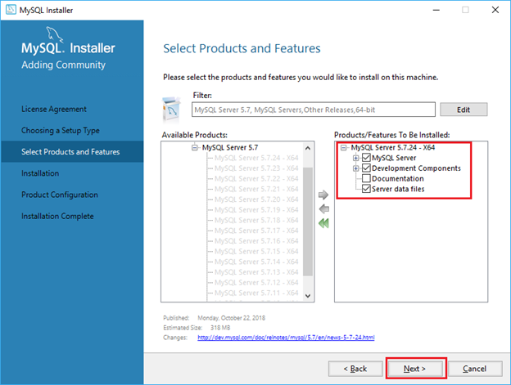The width and height of the screenshot is (511, 385).
Task: Open the 5.7.24 release notes link
Action: (x=286, y=338)
